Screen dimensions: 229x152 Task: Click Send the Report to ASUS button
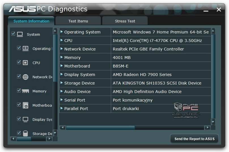[x=194, y=139]
